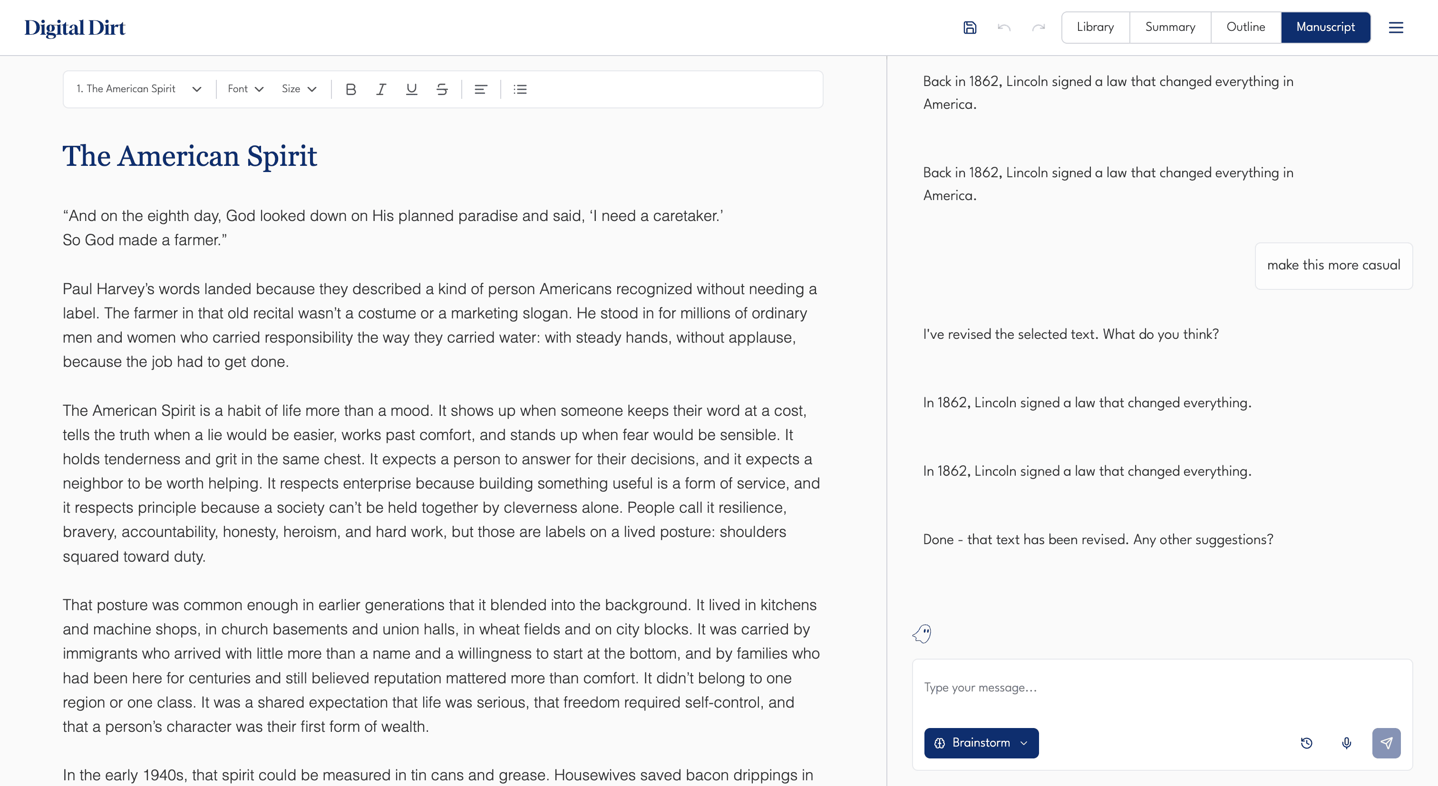The width and height of the screenshot is (1438, 786).
Task: Select 'make this more casual' suggestion
Action: (1333, 266)
